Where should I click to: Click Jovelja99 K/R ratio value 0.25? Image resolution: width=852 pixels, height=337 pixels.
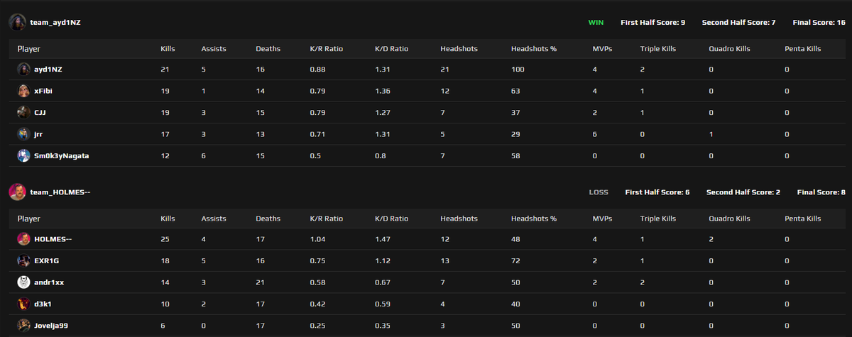point(317,326)
